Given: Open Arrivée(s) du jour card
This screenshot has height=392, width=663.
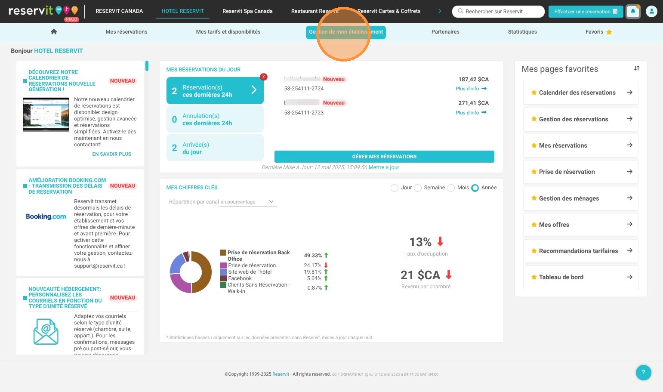Looking at the screenshot, I should point(215,148).
